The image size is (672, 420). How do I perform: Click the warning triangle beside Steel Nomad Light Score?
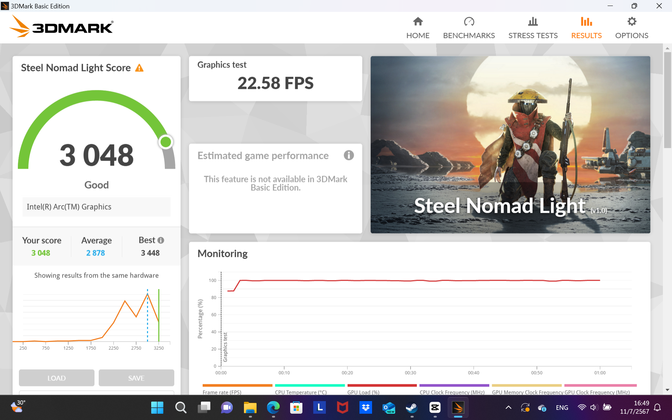coord(139,68)
